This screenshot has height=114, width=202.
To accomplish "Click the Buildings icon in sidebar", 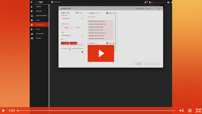I will [32, 11].
